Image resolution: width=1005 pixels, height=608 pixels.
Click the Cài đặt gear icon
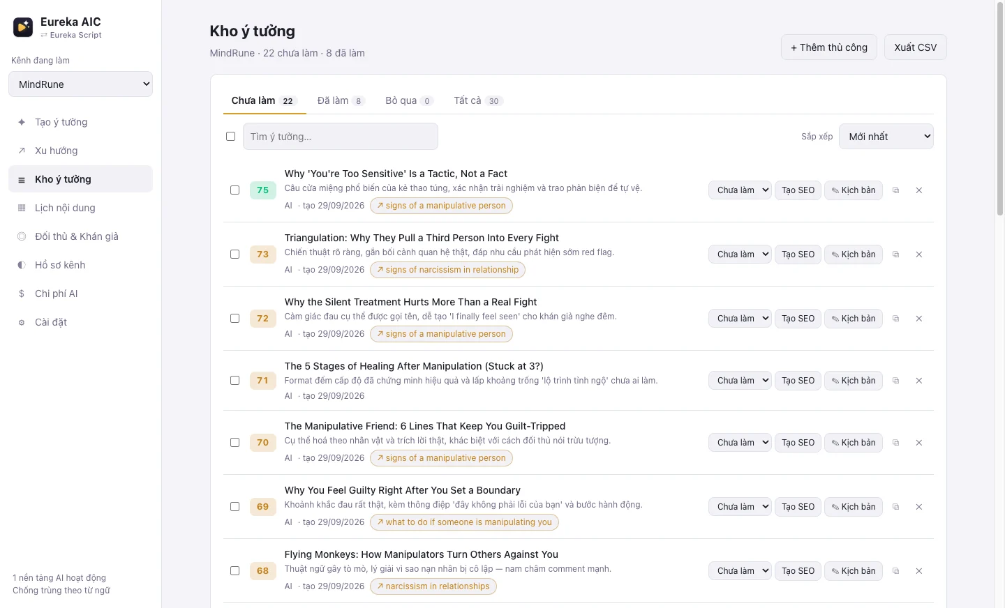(22, 322)
